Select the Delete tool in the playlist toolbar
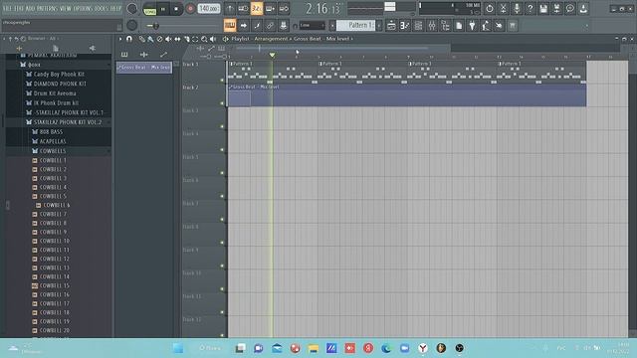Image resolution: width=637 pixels, height=358 pixels. 159,39
